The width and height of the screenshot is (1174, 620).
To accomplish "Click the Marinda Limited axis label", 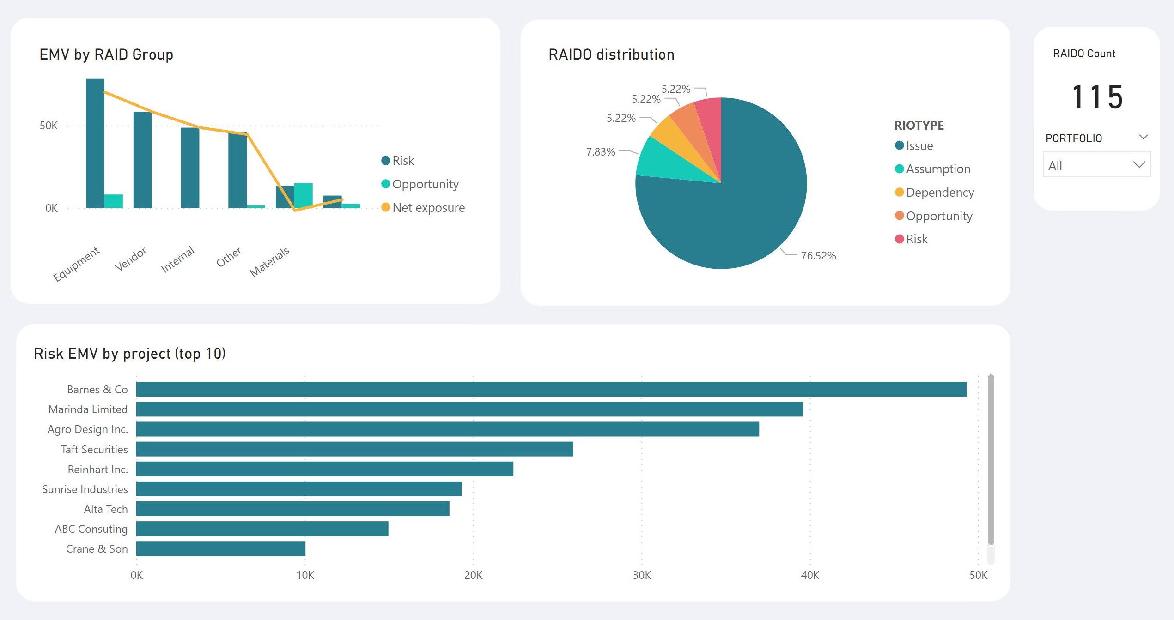I will click(88, 409).
